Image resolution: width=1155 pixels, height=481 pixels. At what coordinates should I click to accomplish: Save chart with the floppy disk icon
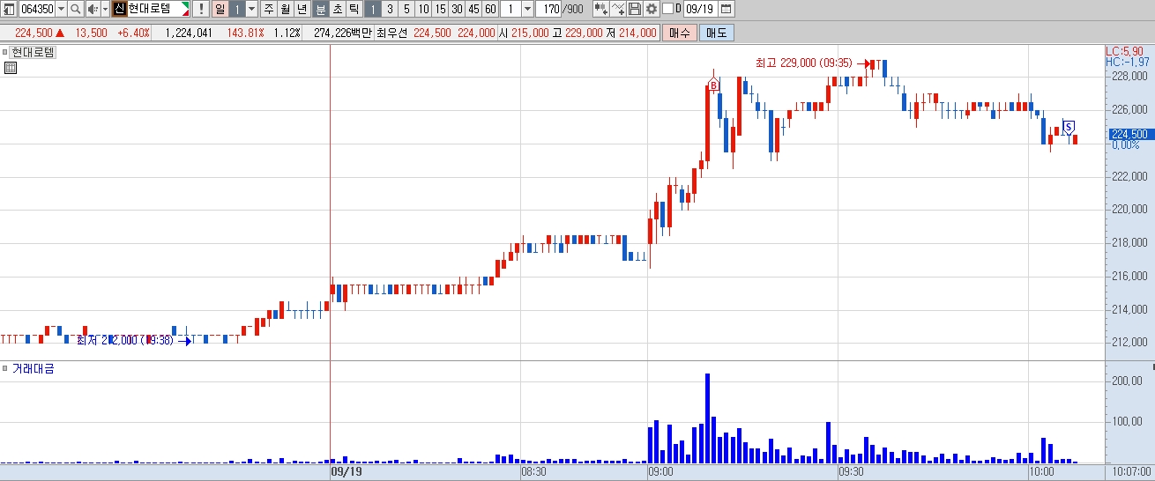tap(635, 9)
